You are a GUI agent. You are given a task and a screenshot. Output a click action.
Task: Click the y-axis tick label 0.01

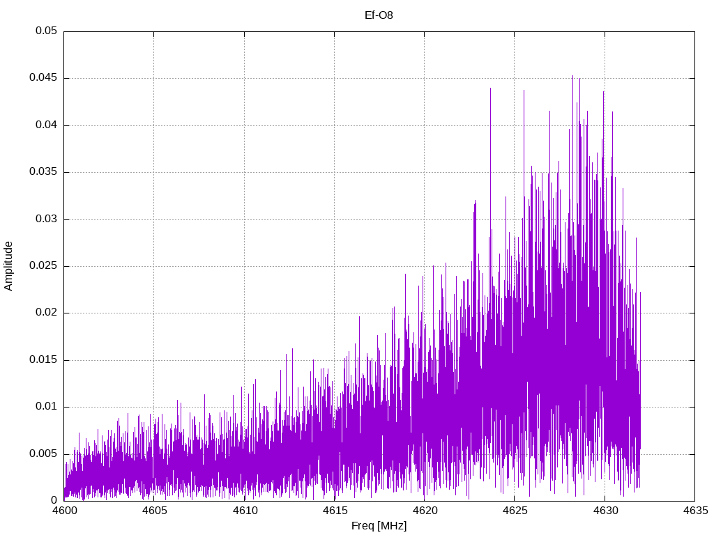(47, 406)
